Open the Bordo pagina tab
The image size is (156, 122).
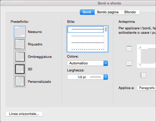(x=108, y=12)
